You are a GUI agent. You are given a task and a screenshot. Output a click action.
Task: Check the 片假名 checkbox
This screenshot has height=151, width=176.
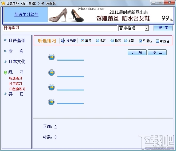point(158,41)
